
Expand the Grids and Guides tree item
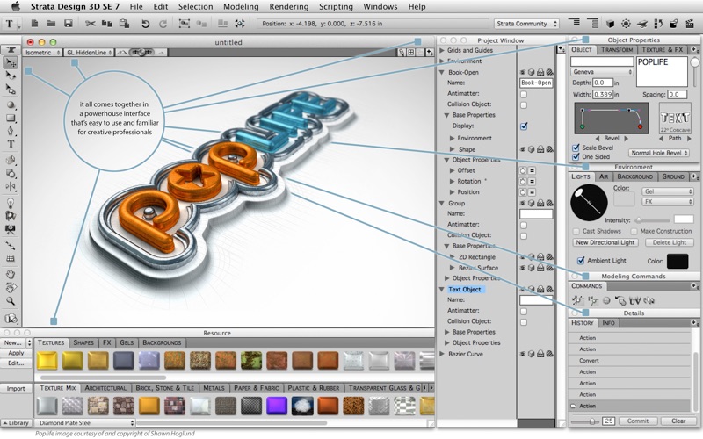pos(442,51)
